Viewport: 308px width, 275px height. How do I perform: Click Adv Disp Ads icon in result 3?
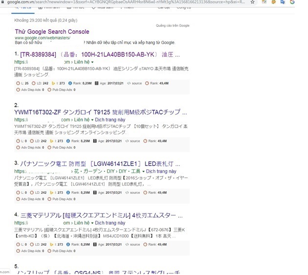(18, 199)
